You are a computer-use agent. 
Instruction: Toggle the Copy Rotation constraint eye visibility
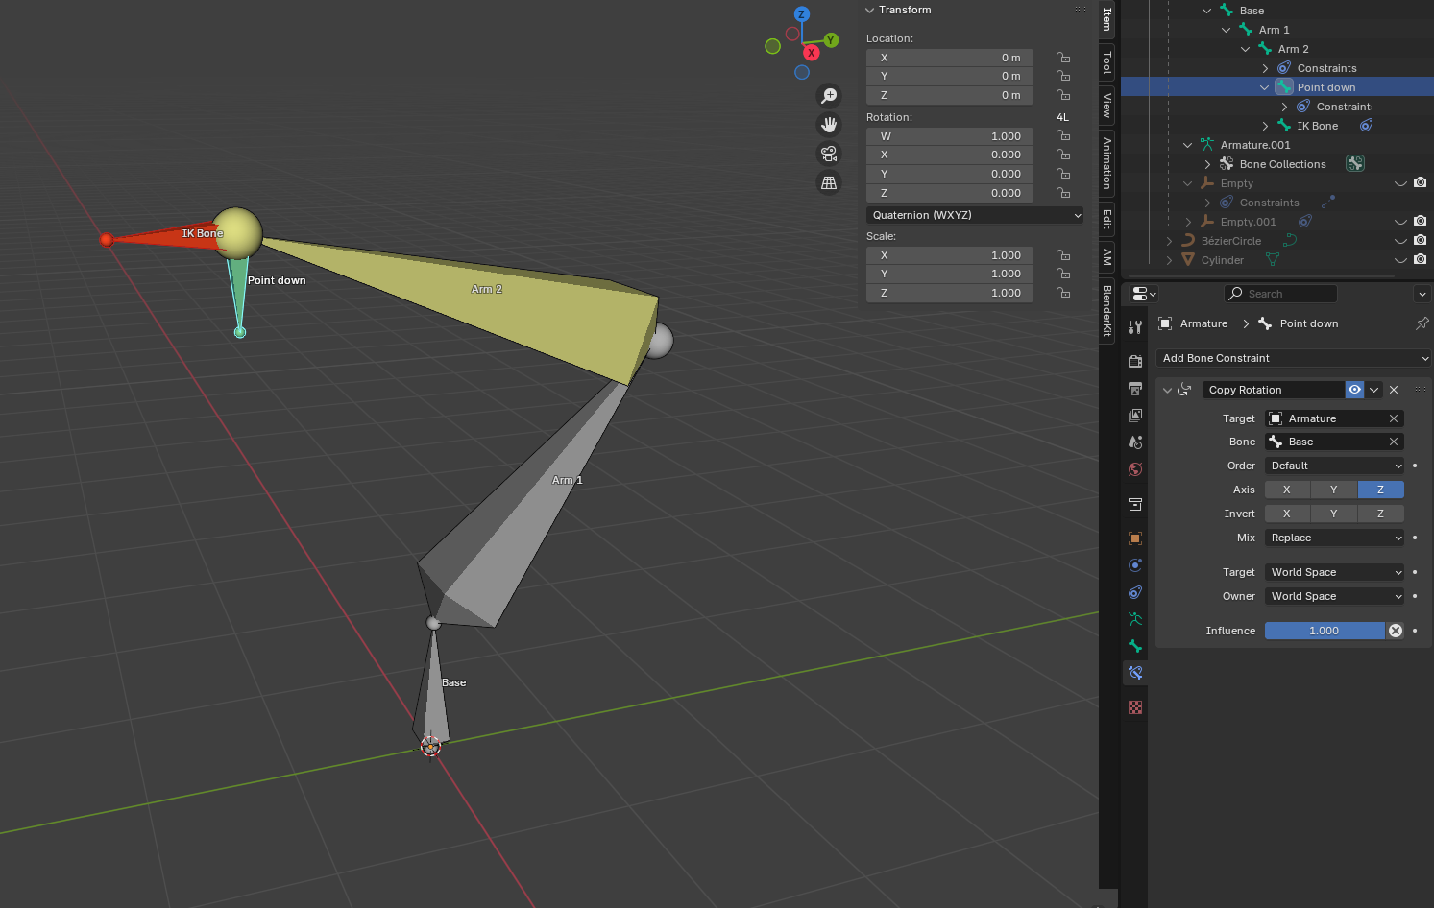(x=1354, y=390)
